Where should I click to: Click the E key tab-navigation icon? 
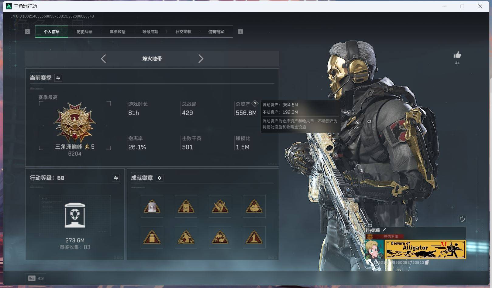(240, 32)
